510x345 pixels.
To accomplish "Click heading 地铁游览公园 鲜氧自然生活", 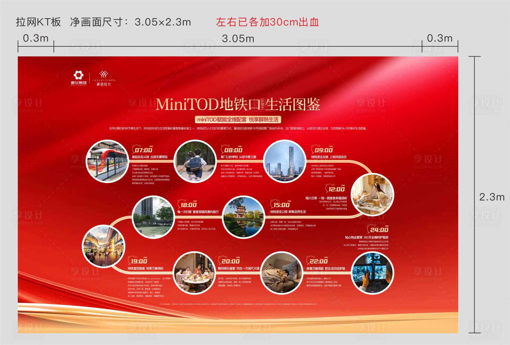I will [288, 212].
